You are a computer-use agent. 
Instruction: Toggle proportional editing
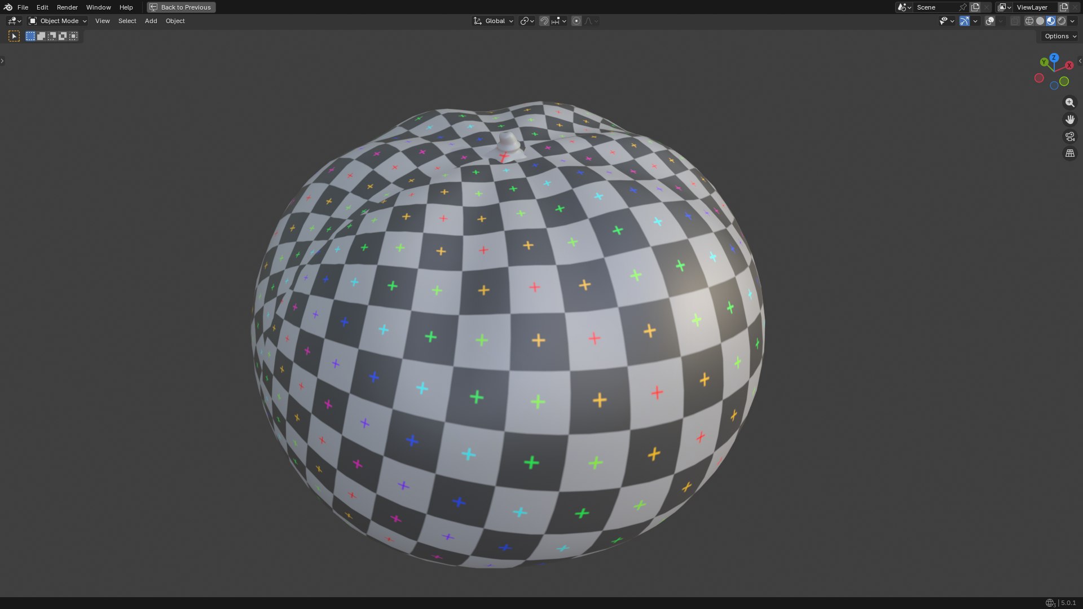click(576, 21)
